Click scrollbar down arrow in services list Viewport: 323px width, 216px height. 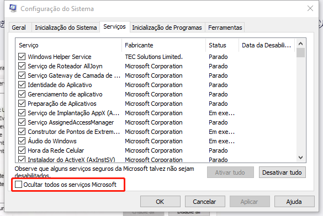(x=300, y=158)
